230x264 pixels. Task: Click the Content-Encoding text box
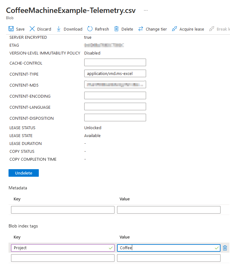click(115, 95)
